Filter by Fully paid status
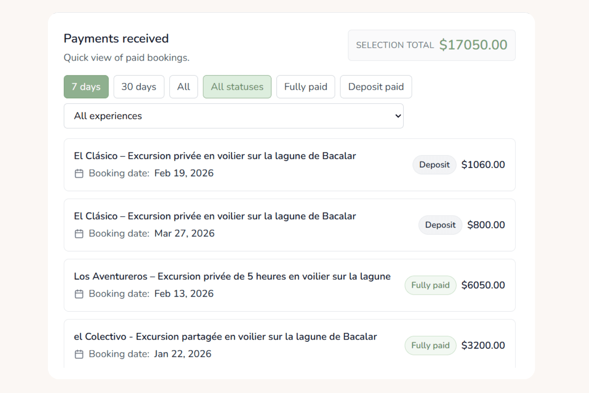This screenshot has width=589, height=393. 306,87
